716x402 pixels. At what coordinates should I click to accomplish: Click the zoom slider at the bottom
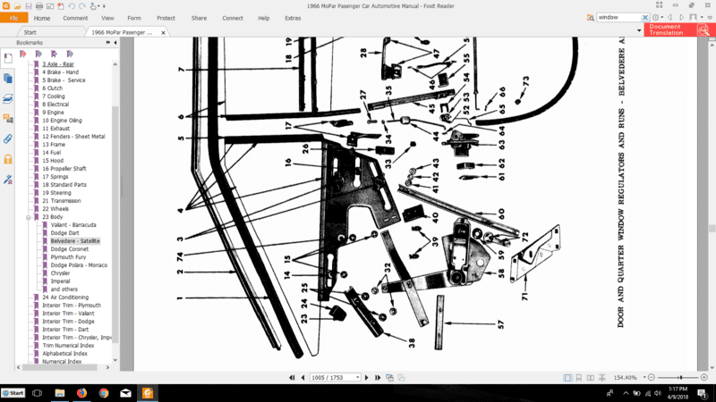[x=681, y=378]
